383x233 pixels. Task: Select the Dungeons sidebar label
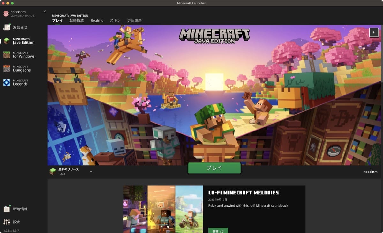coord(22,70)
